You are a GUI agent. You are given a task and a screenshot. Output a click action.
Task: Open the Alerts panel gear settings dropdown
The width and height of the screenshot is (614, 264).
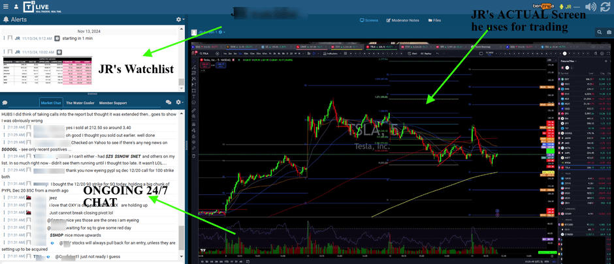[180, 20]
